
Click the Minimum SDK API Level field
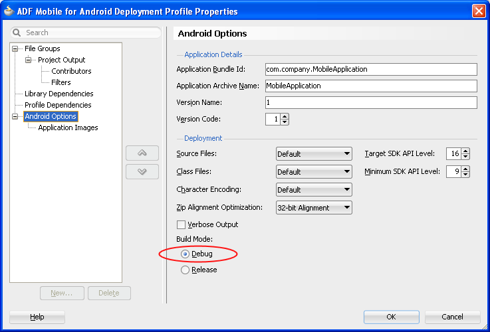point(453,171)
